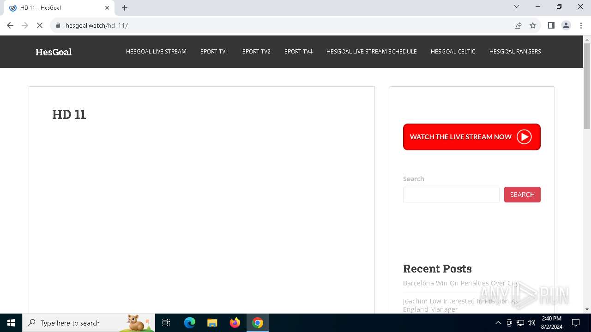Open HESGOAL LIVE STREAM menu item

click(156, 51)
